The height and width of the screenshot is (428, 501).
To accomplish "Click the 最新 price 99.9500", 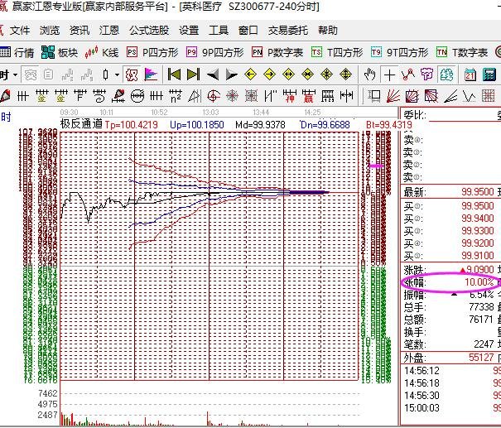I will coord(478,192).
